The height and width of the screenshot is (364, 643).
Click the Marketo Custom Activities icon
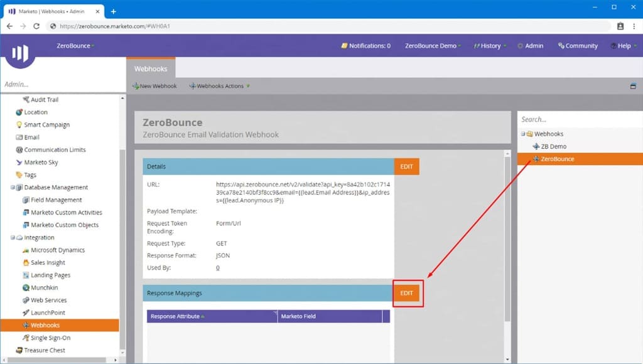coord(26,212)
